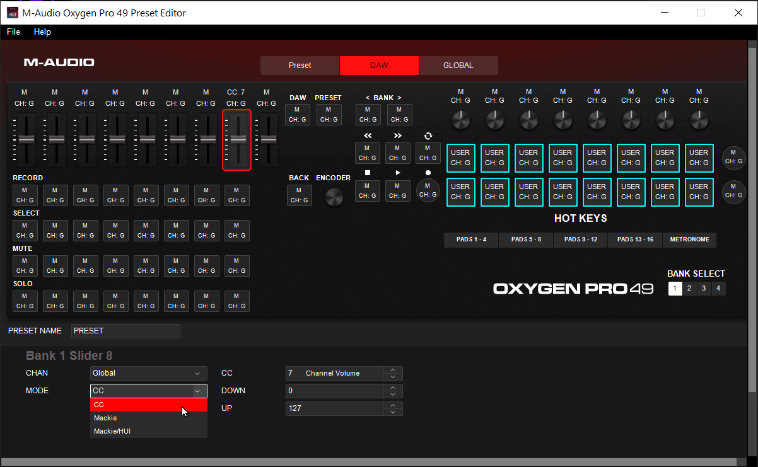The width and height of the screenshot is (758, 467).
Task: Open the CHAN dropdown set to Global
Action: point(149,373)
